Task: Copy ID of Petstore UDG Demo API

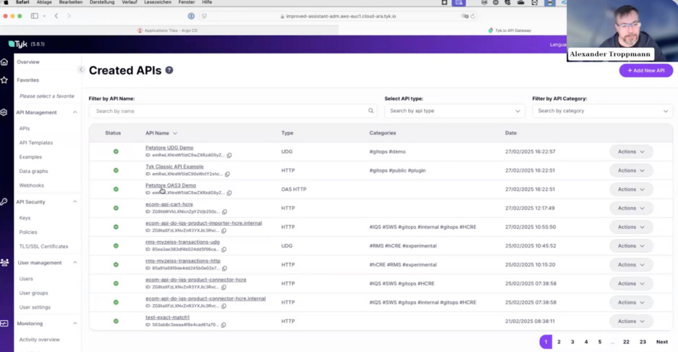Action: (229, 155)
